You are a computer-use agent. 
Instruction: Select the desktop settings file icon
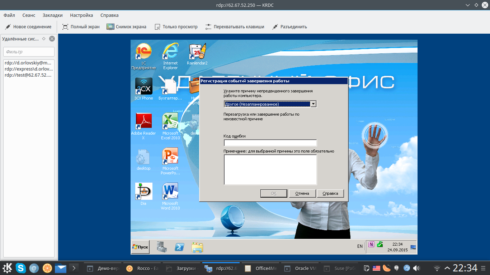[143, 159]
